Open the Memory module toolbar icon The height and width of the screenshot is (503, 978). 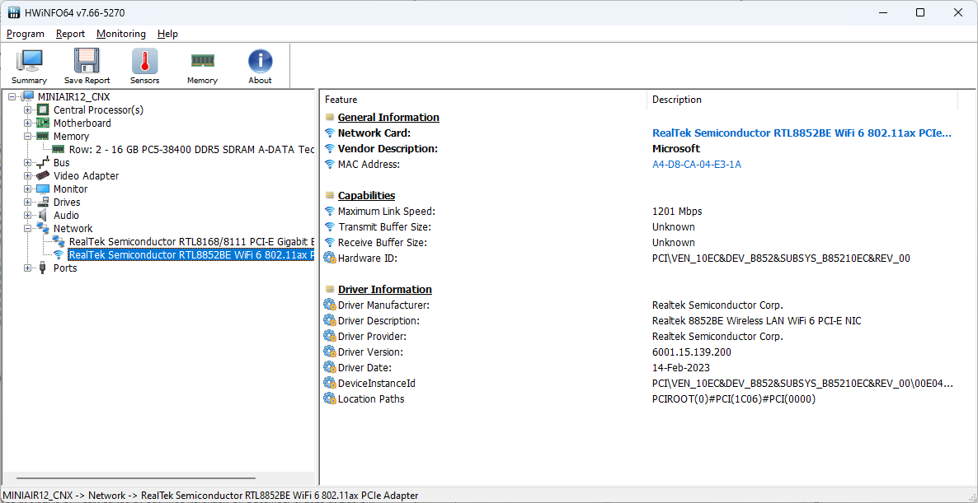click(x=202, y=60)
